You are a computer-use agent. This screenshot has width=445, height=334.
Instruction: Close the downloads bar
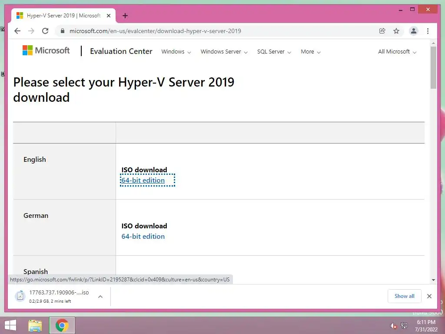tap(429, 296)
